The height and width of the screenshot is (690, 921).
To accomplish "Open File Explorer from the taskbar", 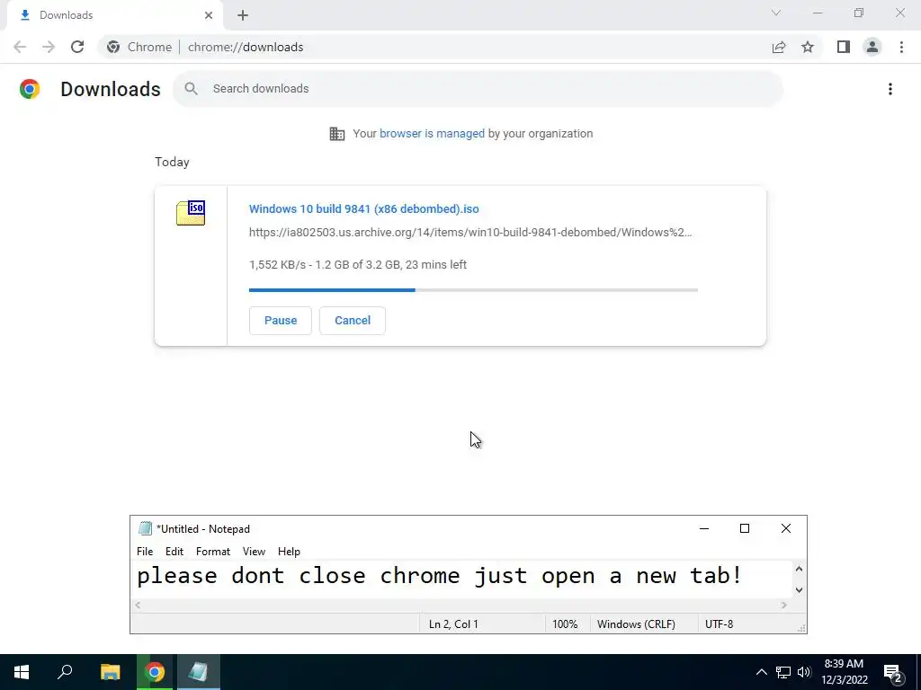I will [x=110, y=672].
